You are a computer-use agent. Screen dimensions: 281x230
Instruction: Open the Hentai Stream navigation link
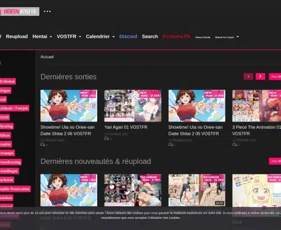pos(203,37)
